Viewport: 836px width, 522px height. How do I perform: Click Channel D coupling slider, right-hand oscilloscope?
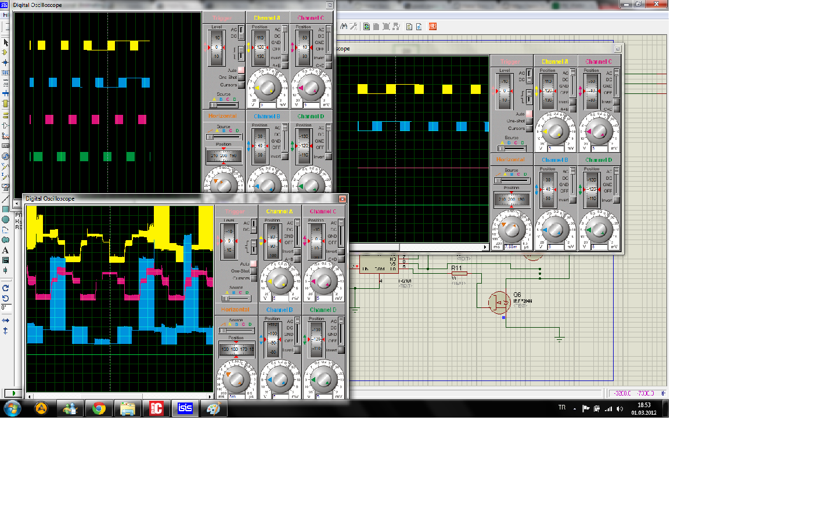click(617, 182)
